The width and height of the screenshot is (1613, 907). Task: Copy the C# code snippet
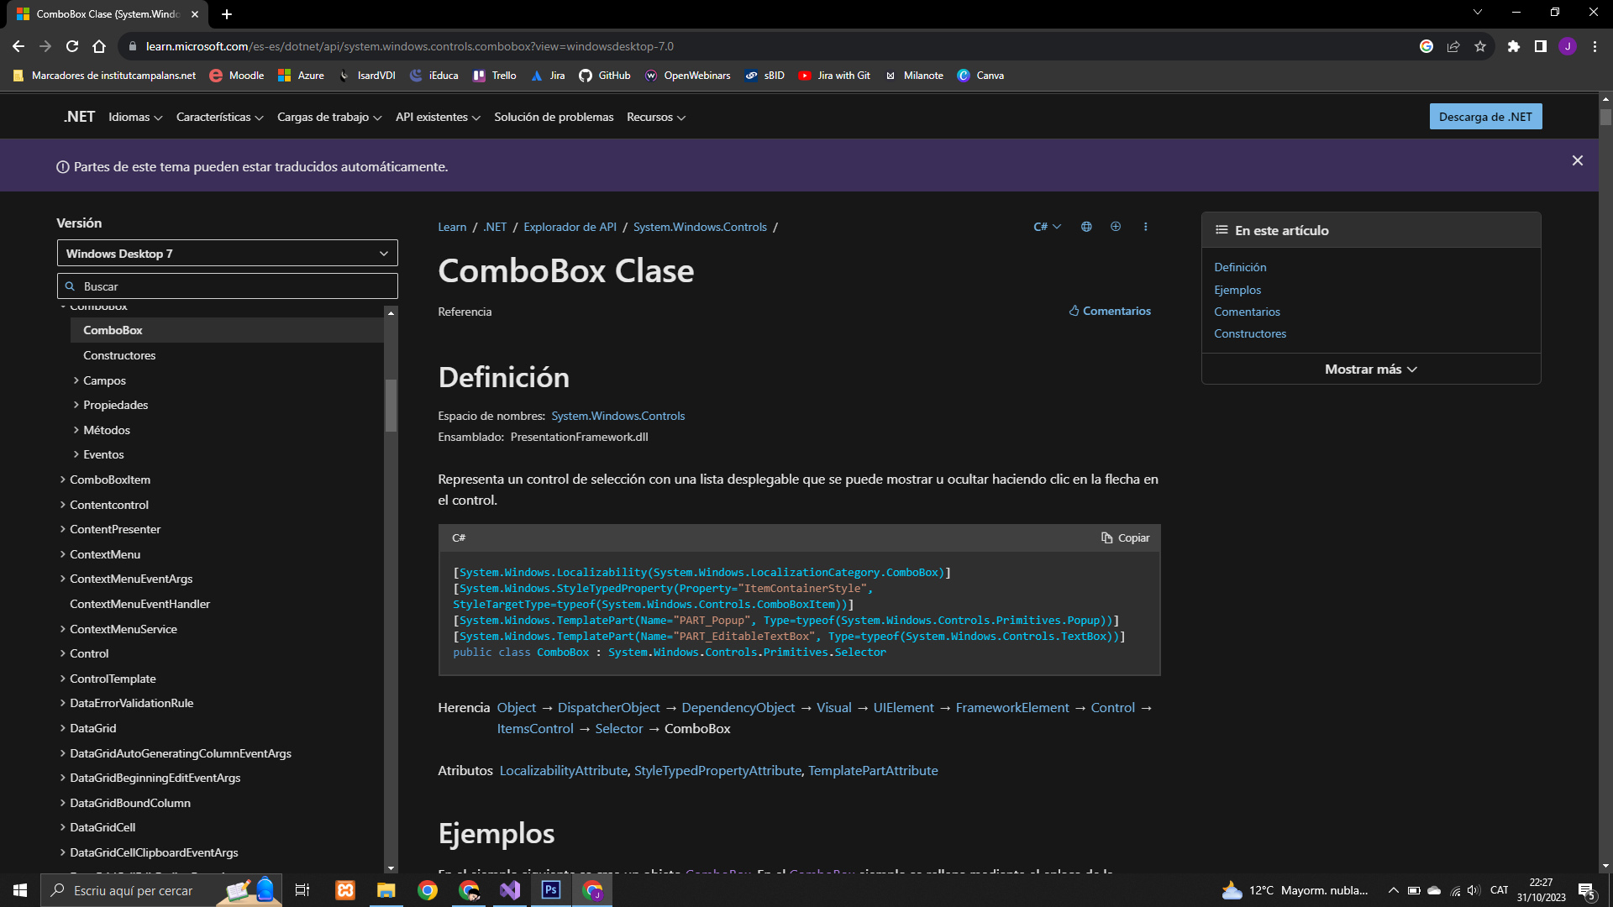tap(1126, 537)
